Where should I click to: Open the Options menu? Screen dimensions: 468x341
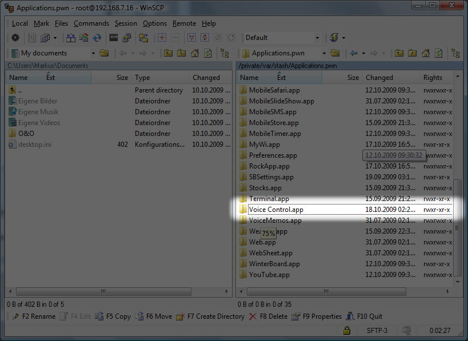(x=155, y=23)
